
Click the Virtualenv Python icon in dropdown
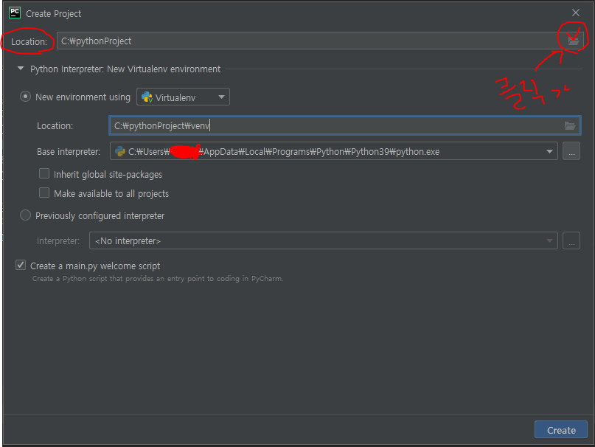147,97
